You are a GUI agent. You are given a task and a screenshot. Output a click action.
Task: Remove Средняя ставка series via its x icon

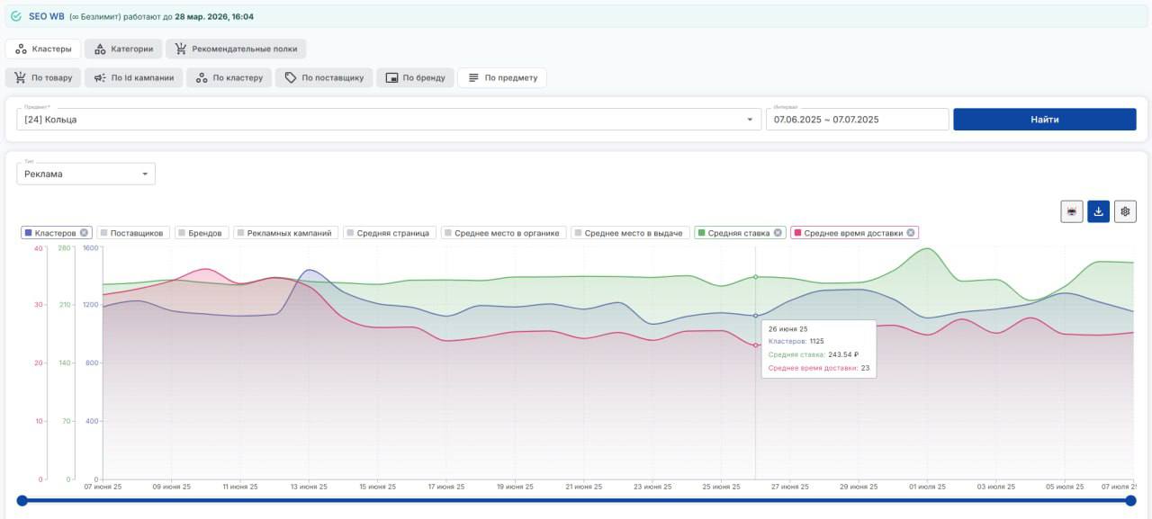[x=778, y=233]
